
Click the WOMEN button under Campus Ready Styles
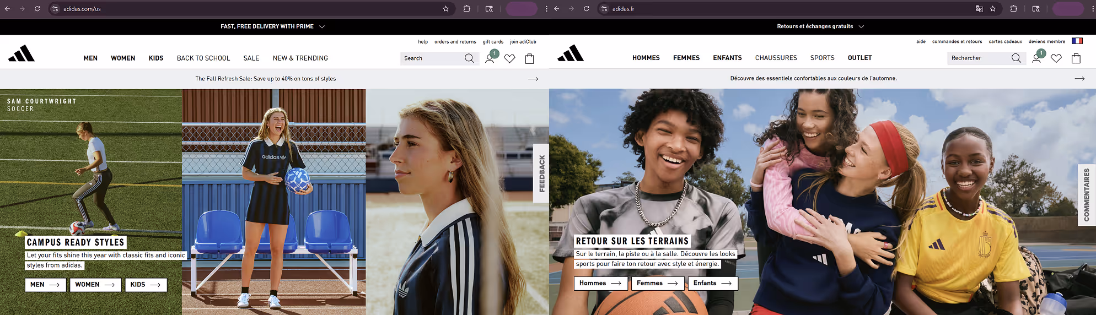click(95, 285)
